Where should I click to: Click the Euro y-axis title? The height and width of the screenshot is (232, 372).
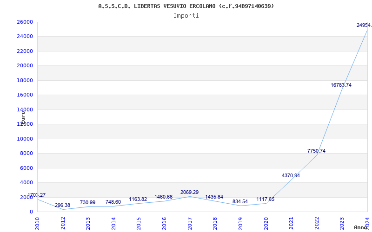click(23, 117)
